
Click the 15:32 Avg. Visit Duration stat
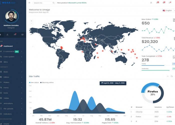point(78,119)
